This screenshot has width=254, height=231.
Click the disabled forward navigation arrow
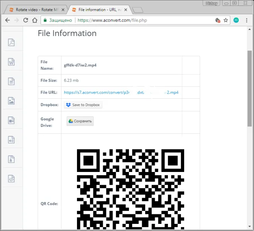pyautogui.click(x=17, y=20)
